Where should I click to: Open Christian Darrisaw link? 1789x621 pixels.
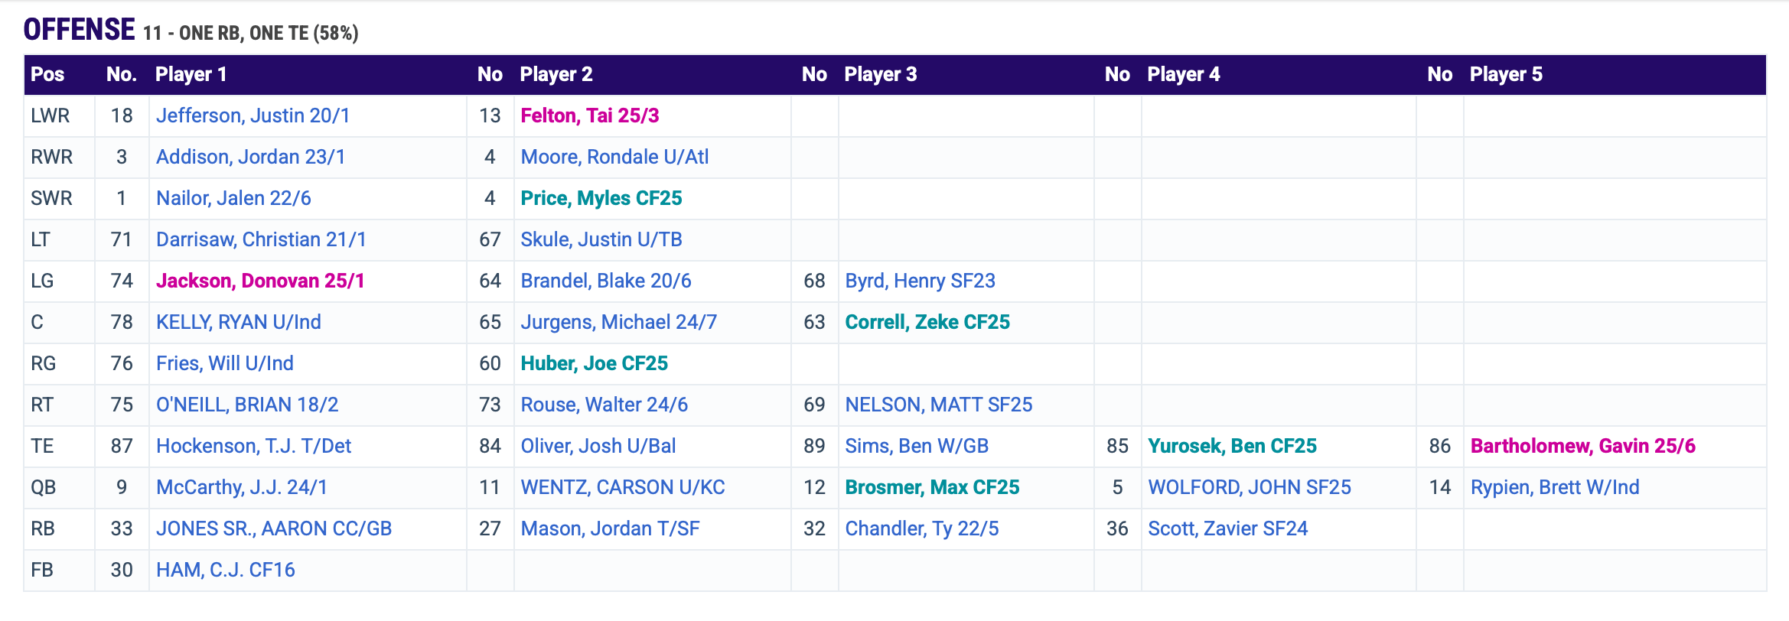(x=261, y=239)
